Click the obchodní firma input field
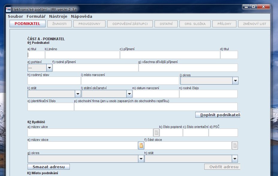This screenshot has width=278, height=176. click(156, 107)
